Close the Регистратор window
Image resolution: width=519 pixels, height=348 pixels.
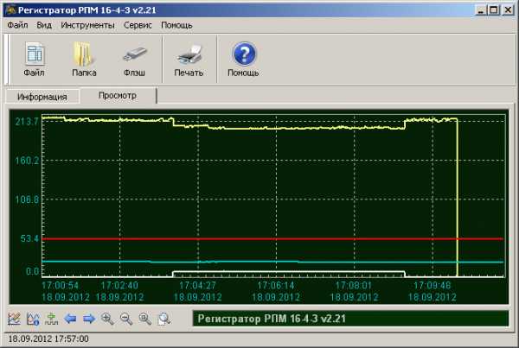pyautogui.click(x=508, y=10)
